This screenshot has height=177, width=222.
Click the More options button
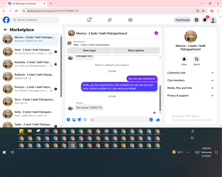tap(136, 50)
